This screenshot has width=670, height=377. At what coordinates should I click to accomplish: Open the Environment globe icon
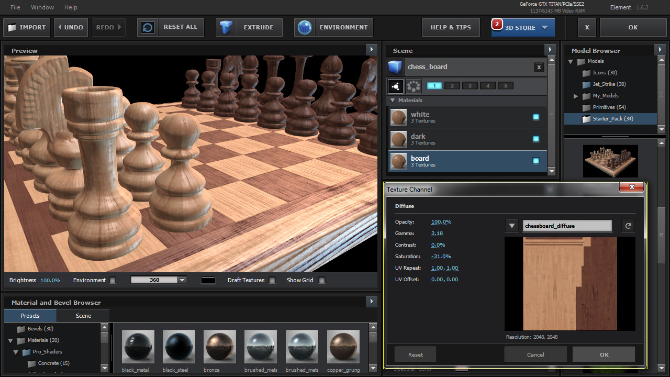pyautogui.click(x=305, y=27)
